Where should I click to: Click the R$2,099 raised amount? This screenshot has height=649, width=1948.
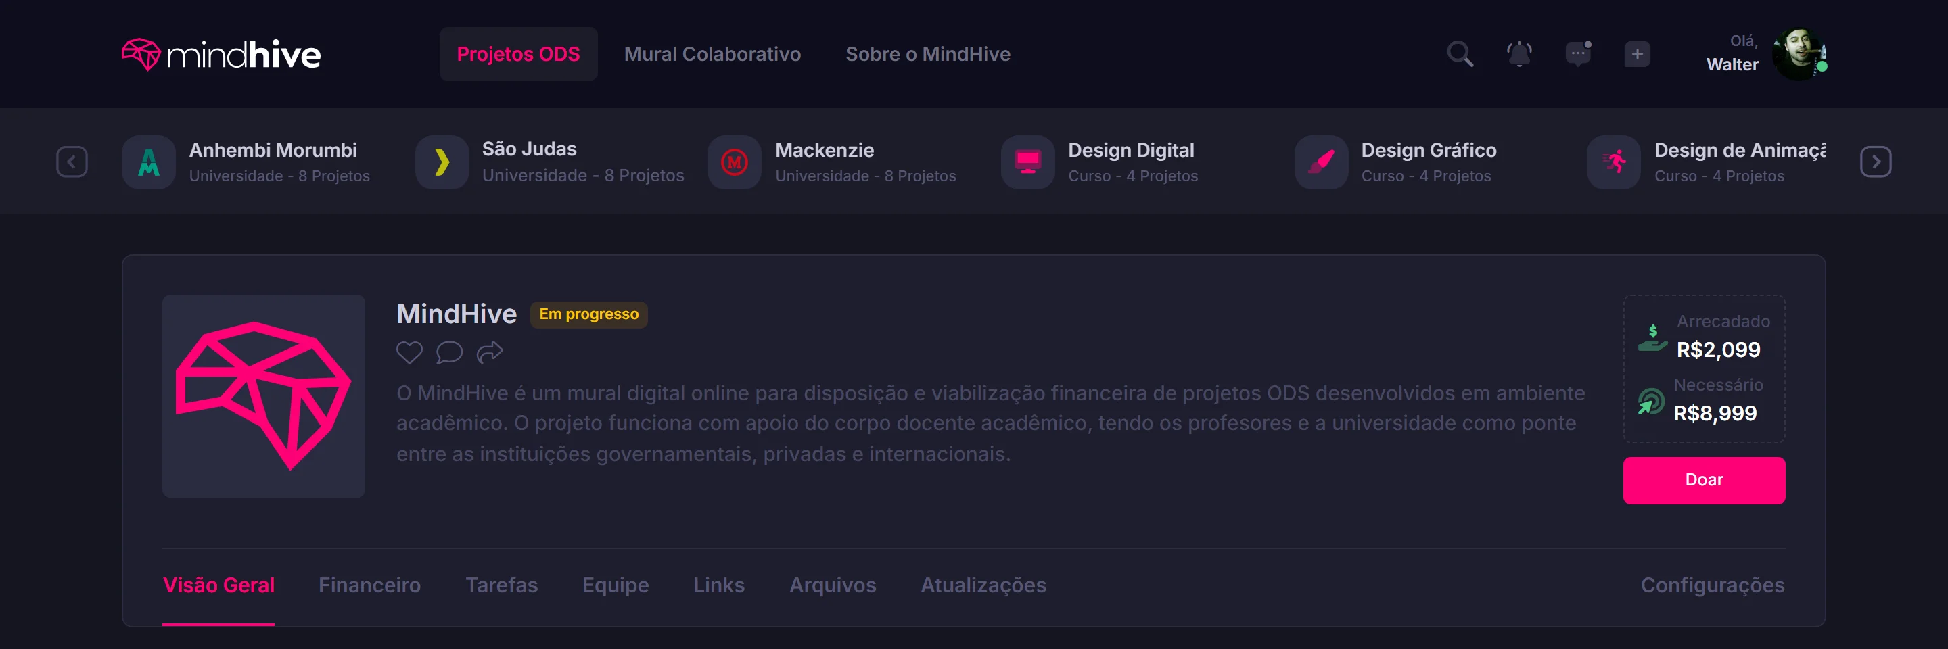[1718, 350]
